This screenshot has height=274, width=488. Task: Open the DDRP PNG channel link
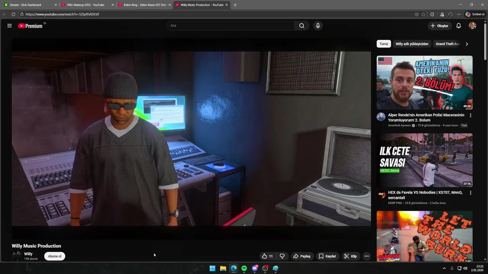pyautogui.click(x=395, y=203)
